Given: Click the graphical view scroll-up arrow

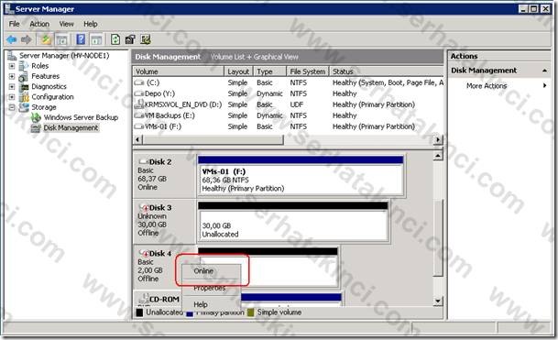Looking at the screenshot, I should click(438, 156).
